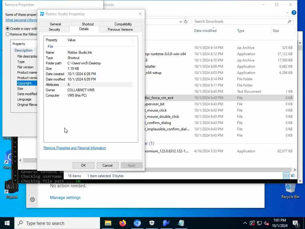Expand the Explorer ribbon chevron

tap(287, 13)
